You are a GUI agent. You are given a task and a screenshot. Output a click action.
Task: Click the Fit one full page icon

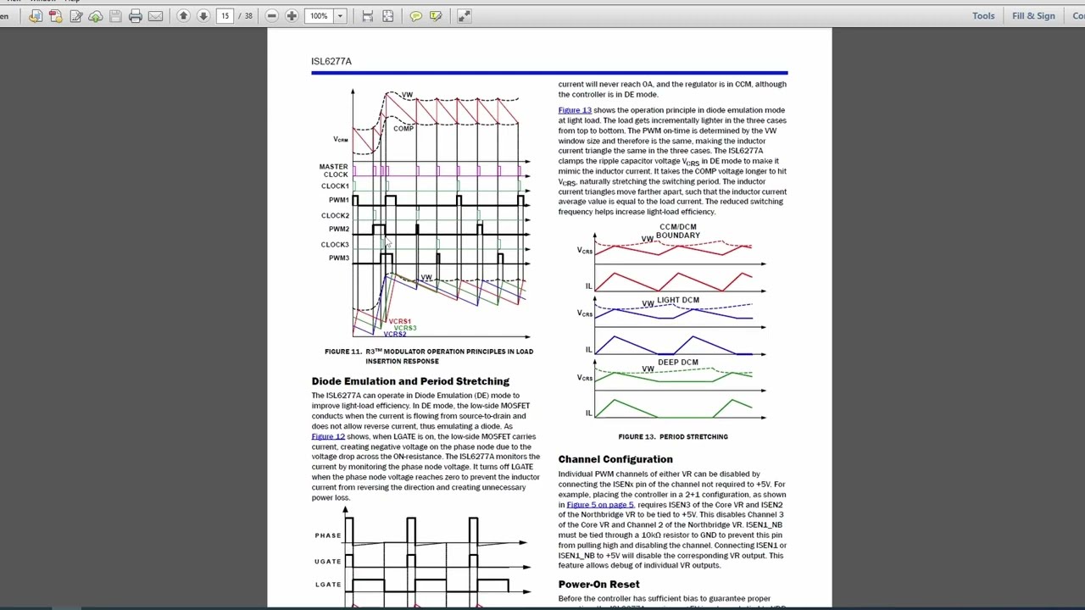coord(387,16)
